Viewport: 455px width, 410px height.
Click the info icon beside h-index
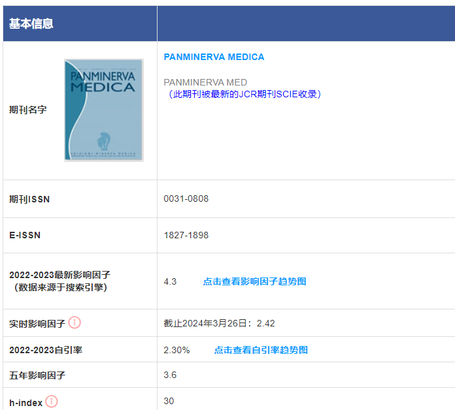tap(52, 402)
